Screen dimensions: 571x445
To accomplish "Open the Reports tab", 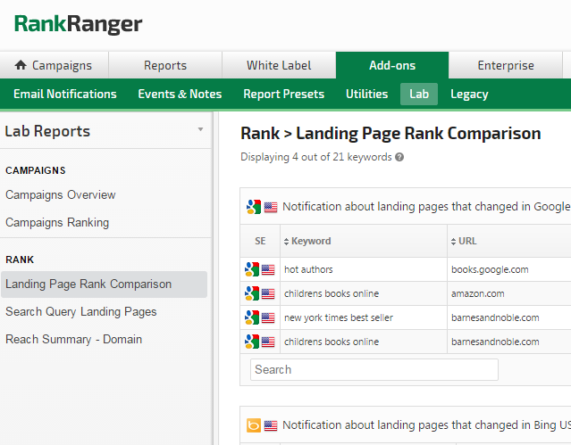I will 165,65.
